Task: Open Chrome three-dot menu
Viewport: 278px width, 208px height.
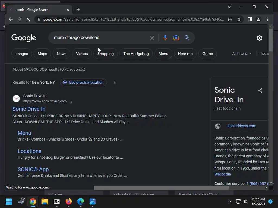Action: pos(267,19)
